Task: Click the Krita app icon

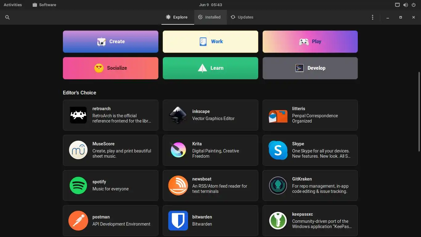Action: pyautogui.click(x=178, y=150)
